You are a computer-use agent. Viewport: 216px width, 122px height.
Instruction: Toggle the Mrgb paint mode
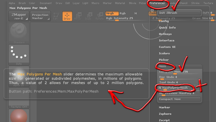point(112,13)
